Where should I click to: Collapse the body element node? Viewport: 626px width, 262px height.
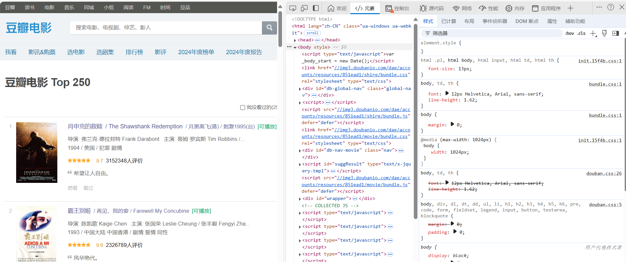click(295, 47)
